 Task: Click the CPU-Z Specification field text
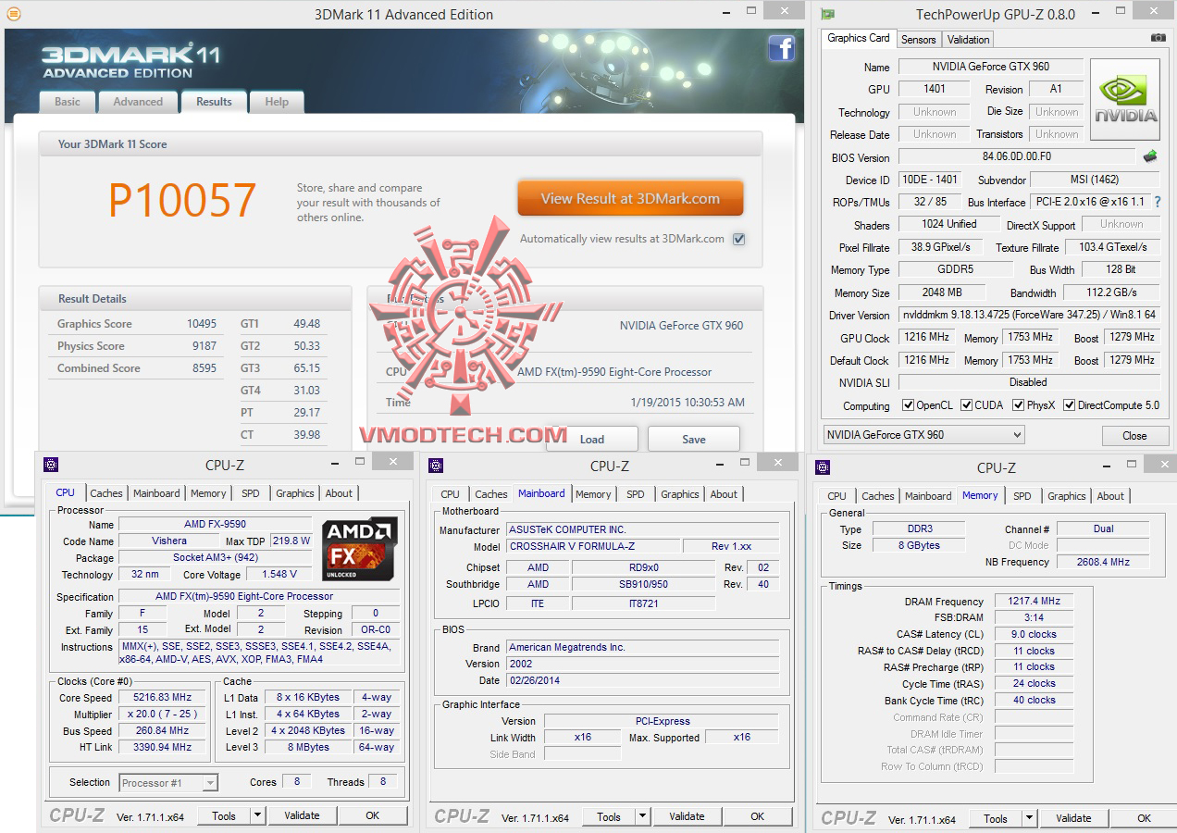point(258,597)
